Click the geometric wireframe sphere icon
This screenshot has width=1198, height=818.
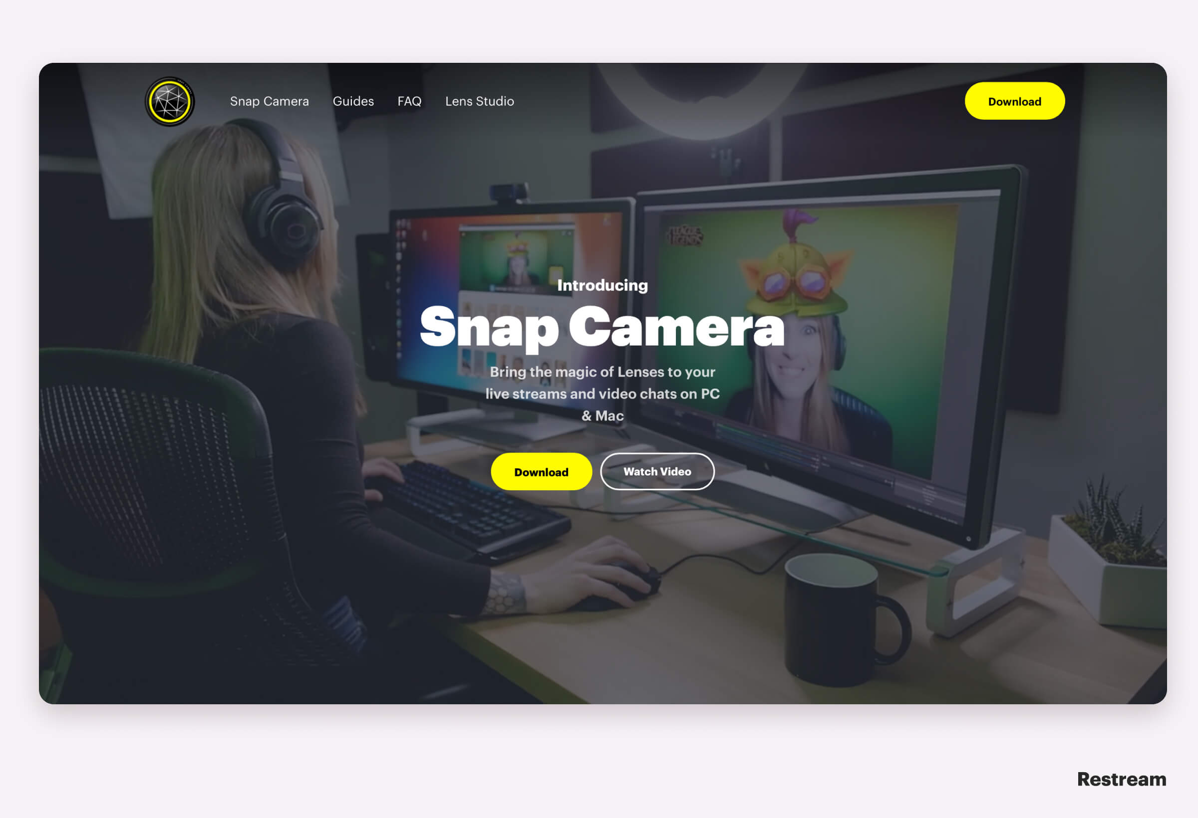pos(170,101)
